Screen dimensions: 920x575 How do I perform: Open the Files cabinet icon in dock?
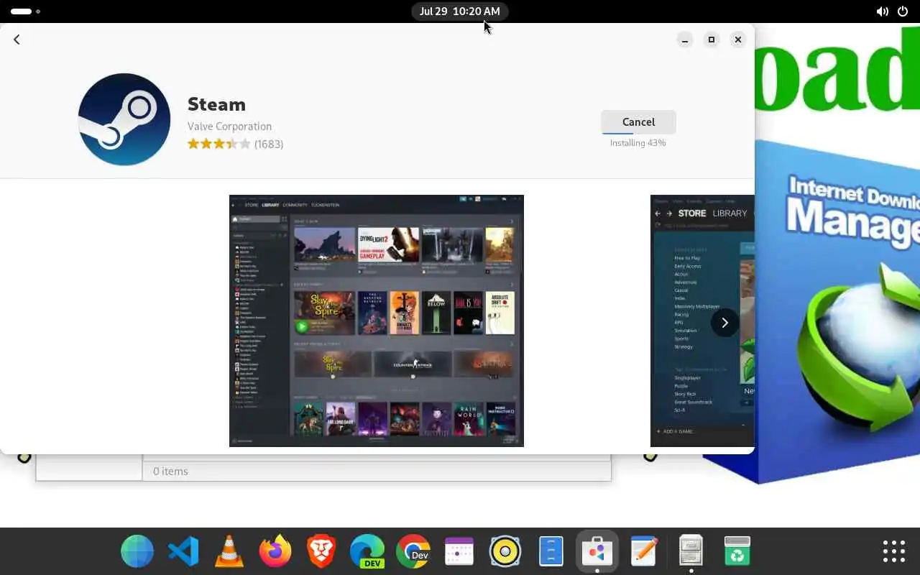[x=691, y=552]
